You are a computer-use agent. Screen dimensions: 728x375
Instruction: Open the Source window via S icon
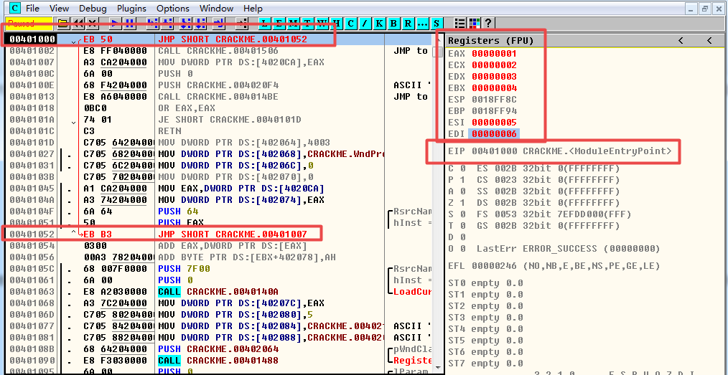[x=437, y=23]
